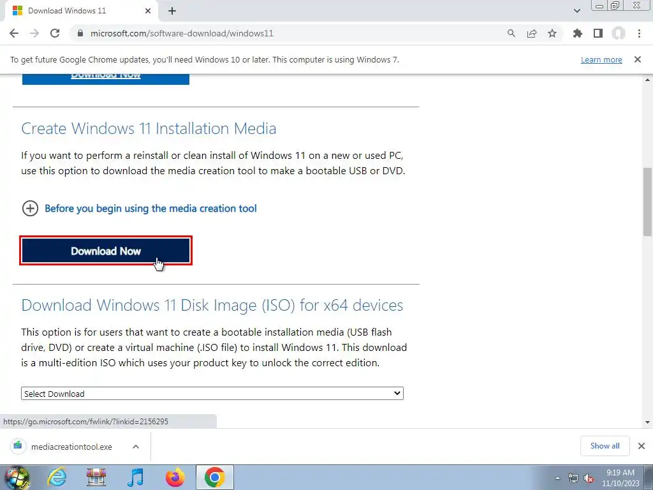Image resolution: width=653 pixels, height=490 pixels.
Task: Open the tab search chevron
Action: coord(576,11)
